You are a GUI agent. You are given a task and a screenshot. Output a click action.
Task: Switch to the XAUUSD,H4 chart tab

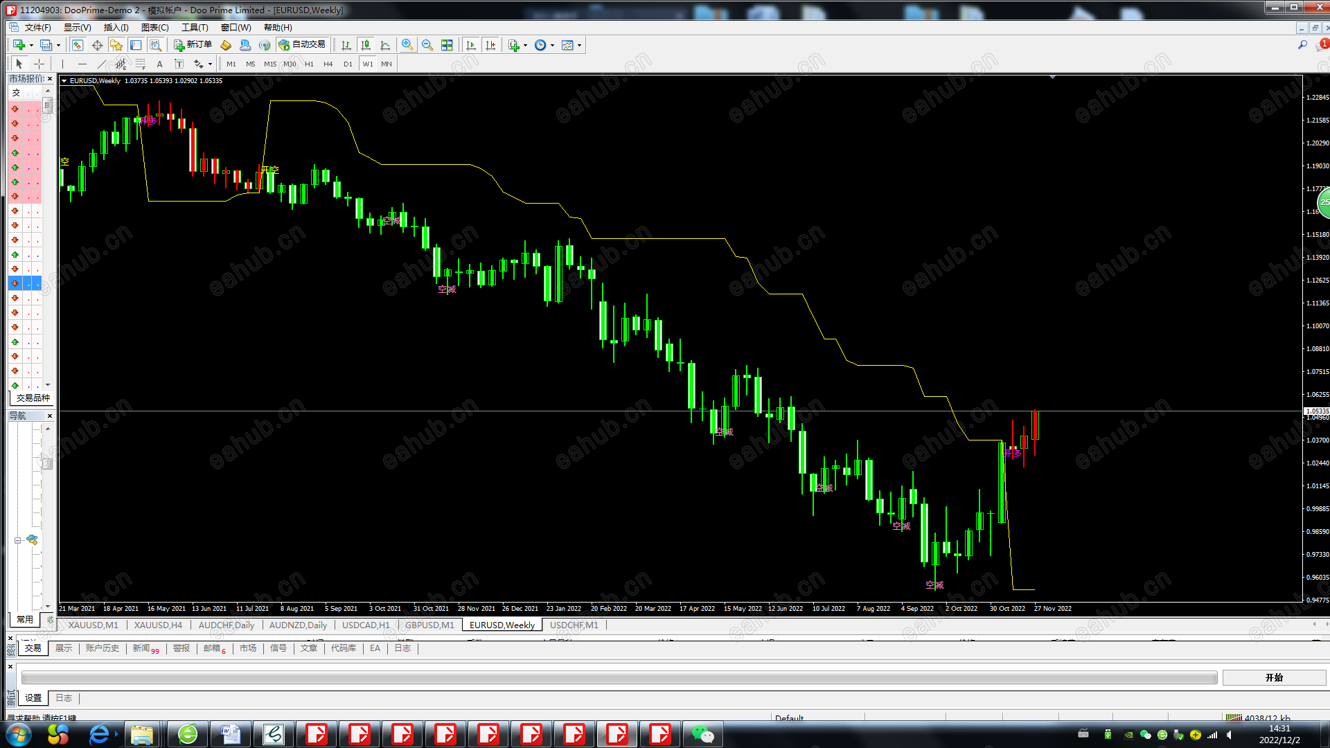(x=158, y=625)
